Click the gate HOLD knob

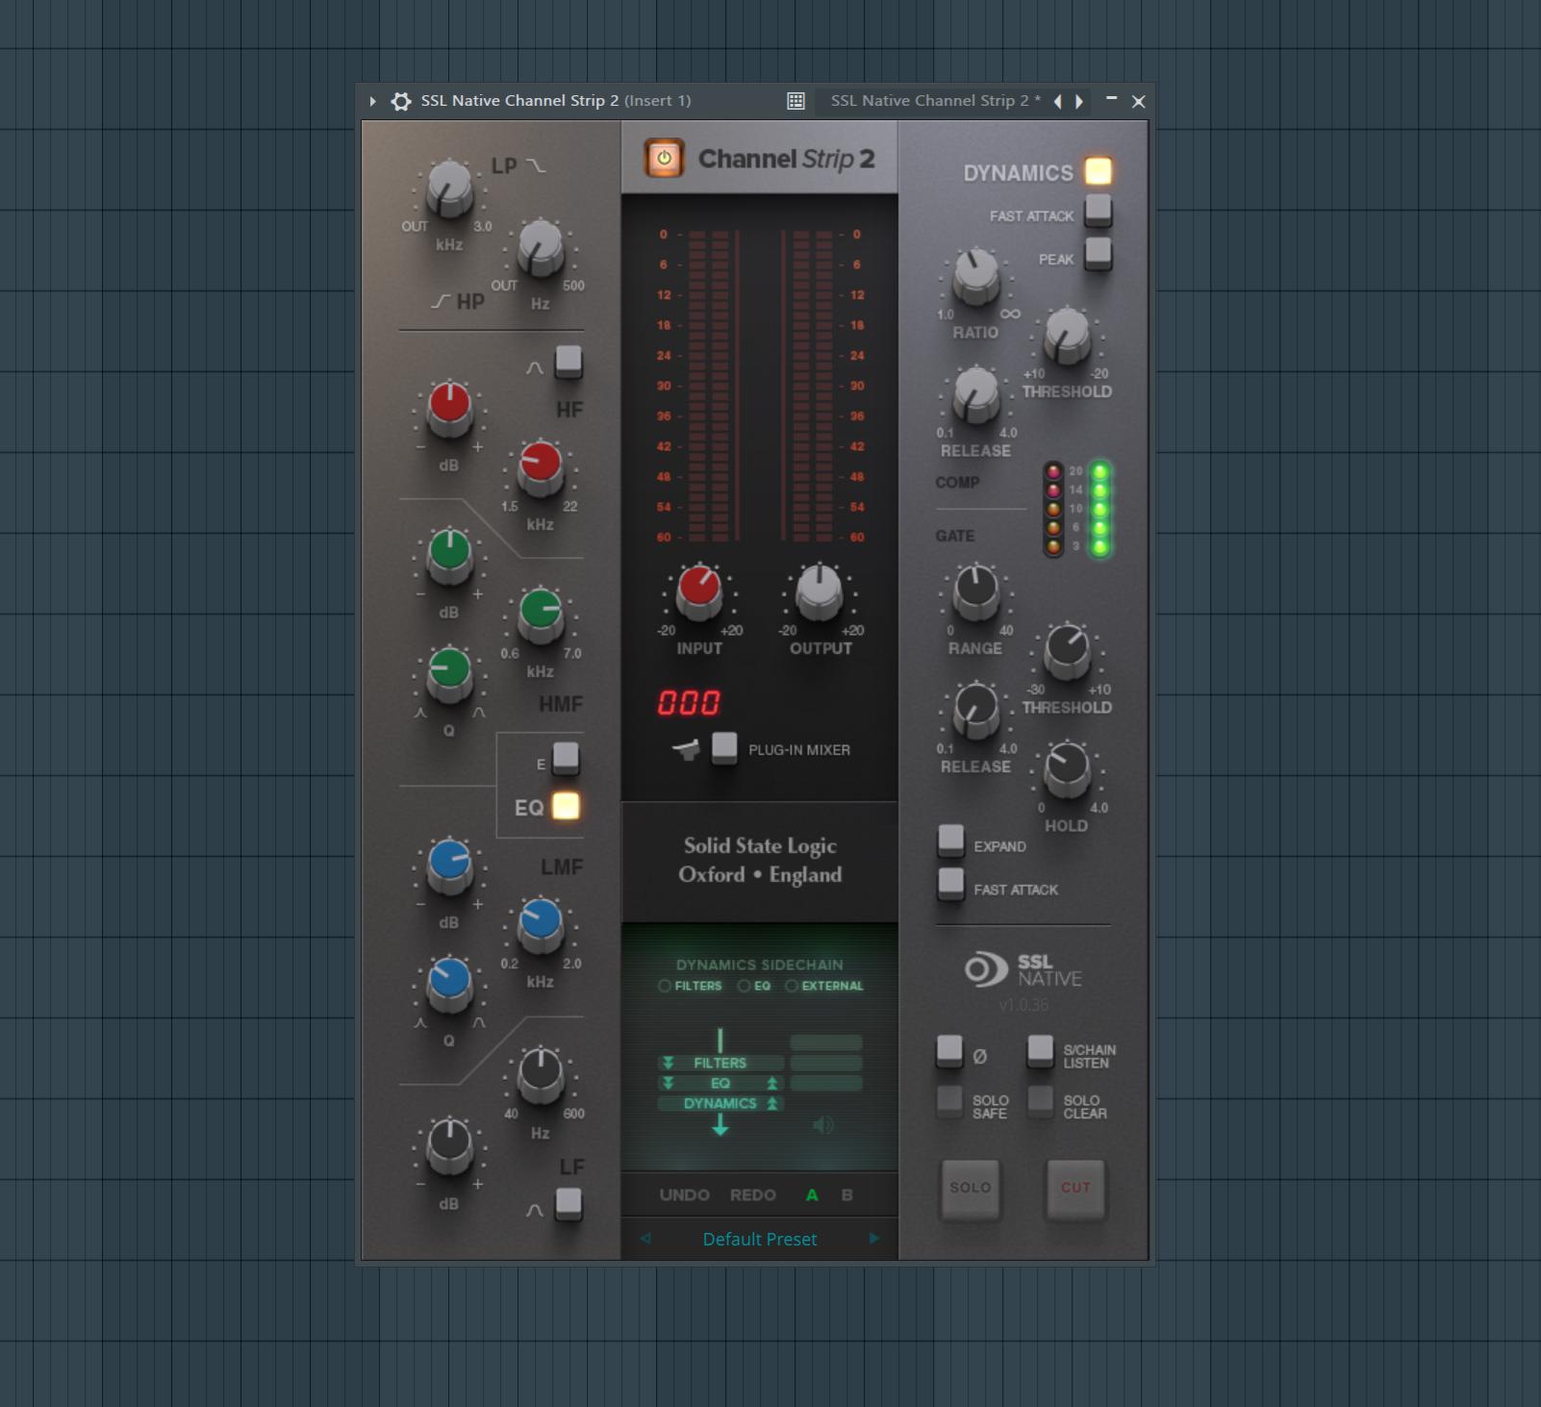coord(1067,769)
